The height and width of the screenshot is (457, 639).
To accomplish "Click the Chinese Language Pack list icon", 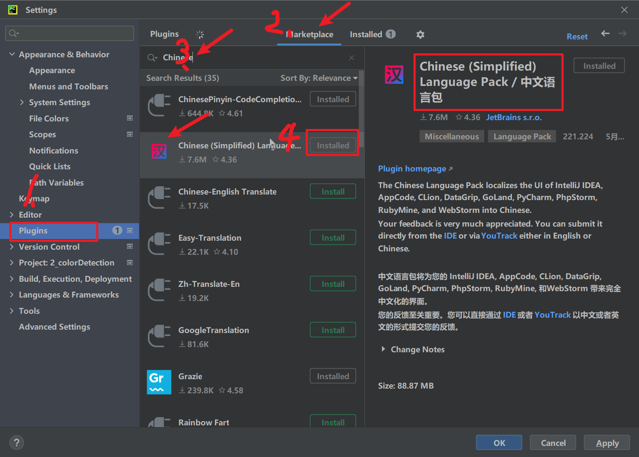I will click(159, 151).
